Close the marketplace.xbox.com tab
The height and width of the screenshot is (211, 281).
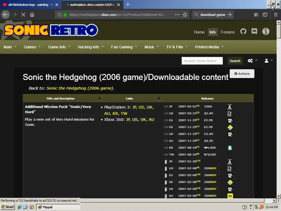tap(119, 5)
